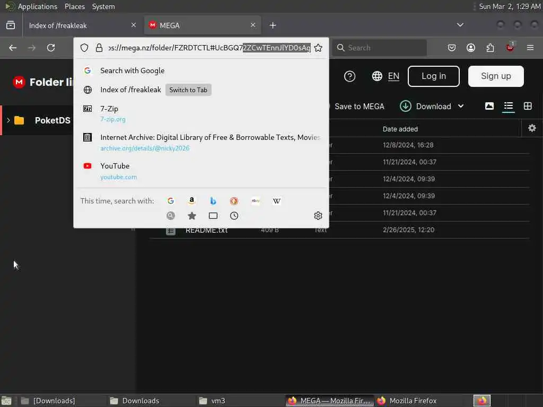Image resolution: width=543 pixels, height=407 pixels.
Task: Go back with the browser back arrow
Action: pos(13,48)
